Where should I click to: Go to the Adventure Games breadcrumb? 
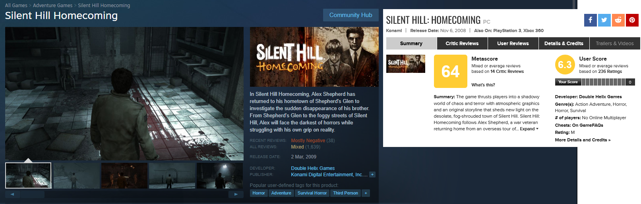(x=52, y=6)
